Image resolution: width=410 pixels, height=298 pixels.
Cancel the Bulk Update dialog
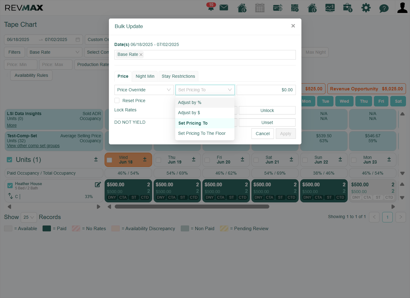[263, 134]
